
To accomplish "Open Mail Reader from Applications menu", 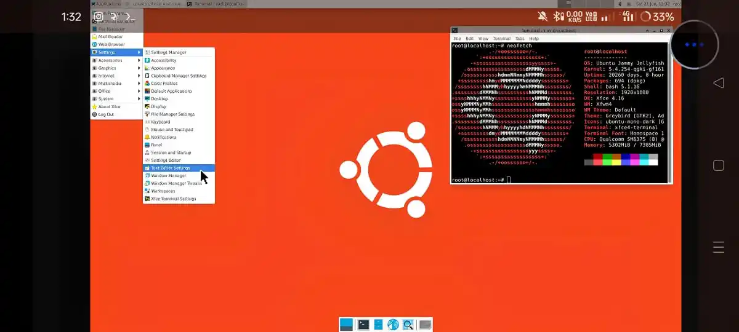I will coord(116,36).
